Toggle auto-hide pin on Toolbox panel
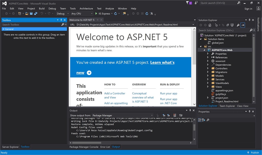Screen dimensions: 262x155 pyautogui.click(x=61, y=20)
